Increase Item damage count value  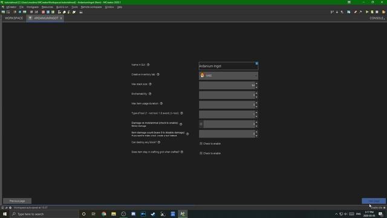click(x=256, y=132)
